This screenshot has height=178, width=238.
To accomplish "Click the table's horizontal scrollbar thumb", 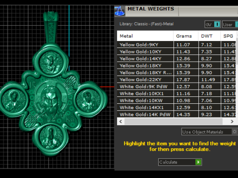I will click(174, 122).
